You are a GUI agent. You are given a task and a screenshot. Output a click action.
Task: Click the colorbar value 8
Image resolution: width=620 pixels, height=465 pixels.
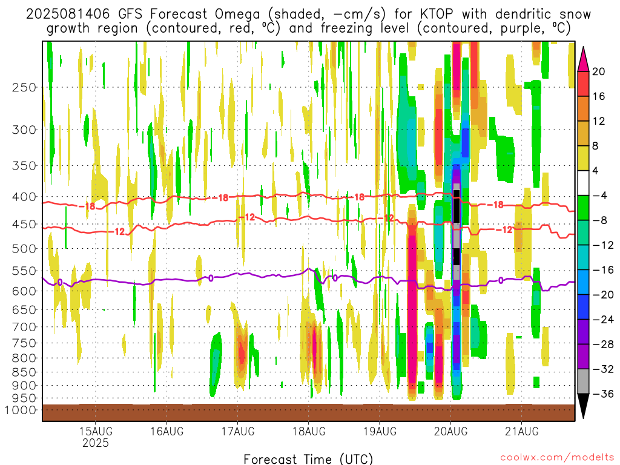coord(596,146)
